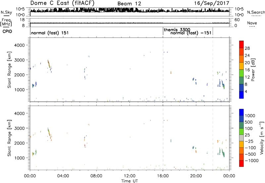
Task: Click the power colorbar tick '28'
Action: point(247,48)
